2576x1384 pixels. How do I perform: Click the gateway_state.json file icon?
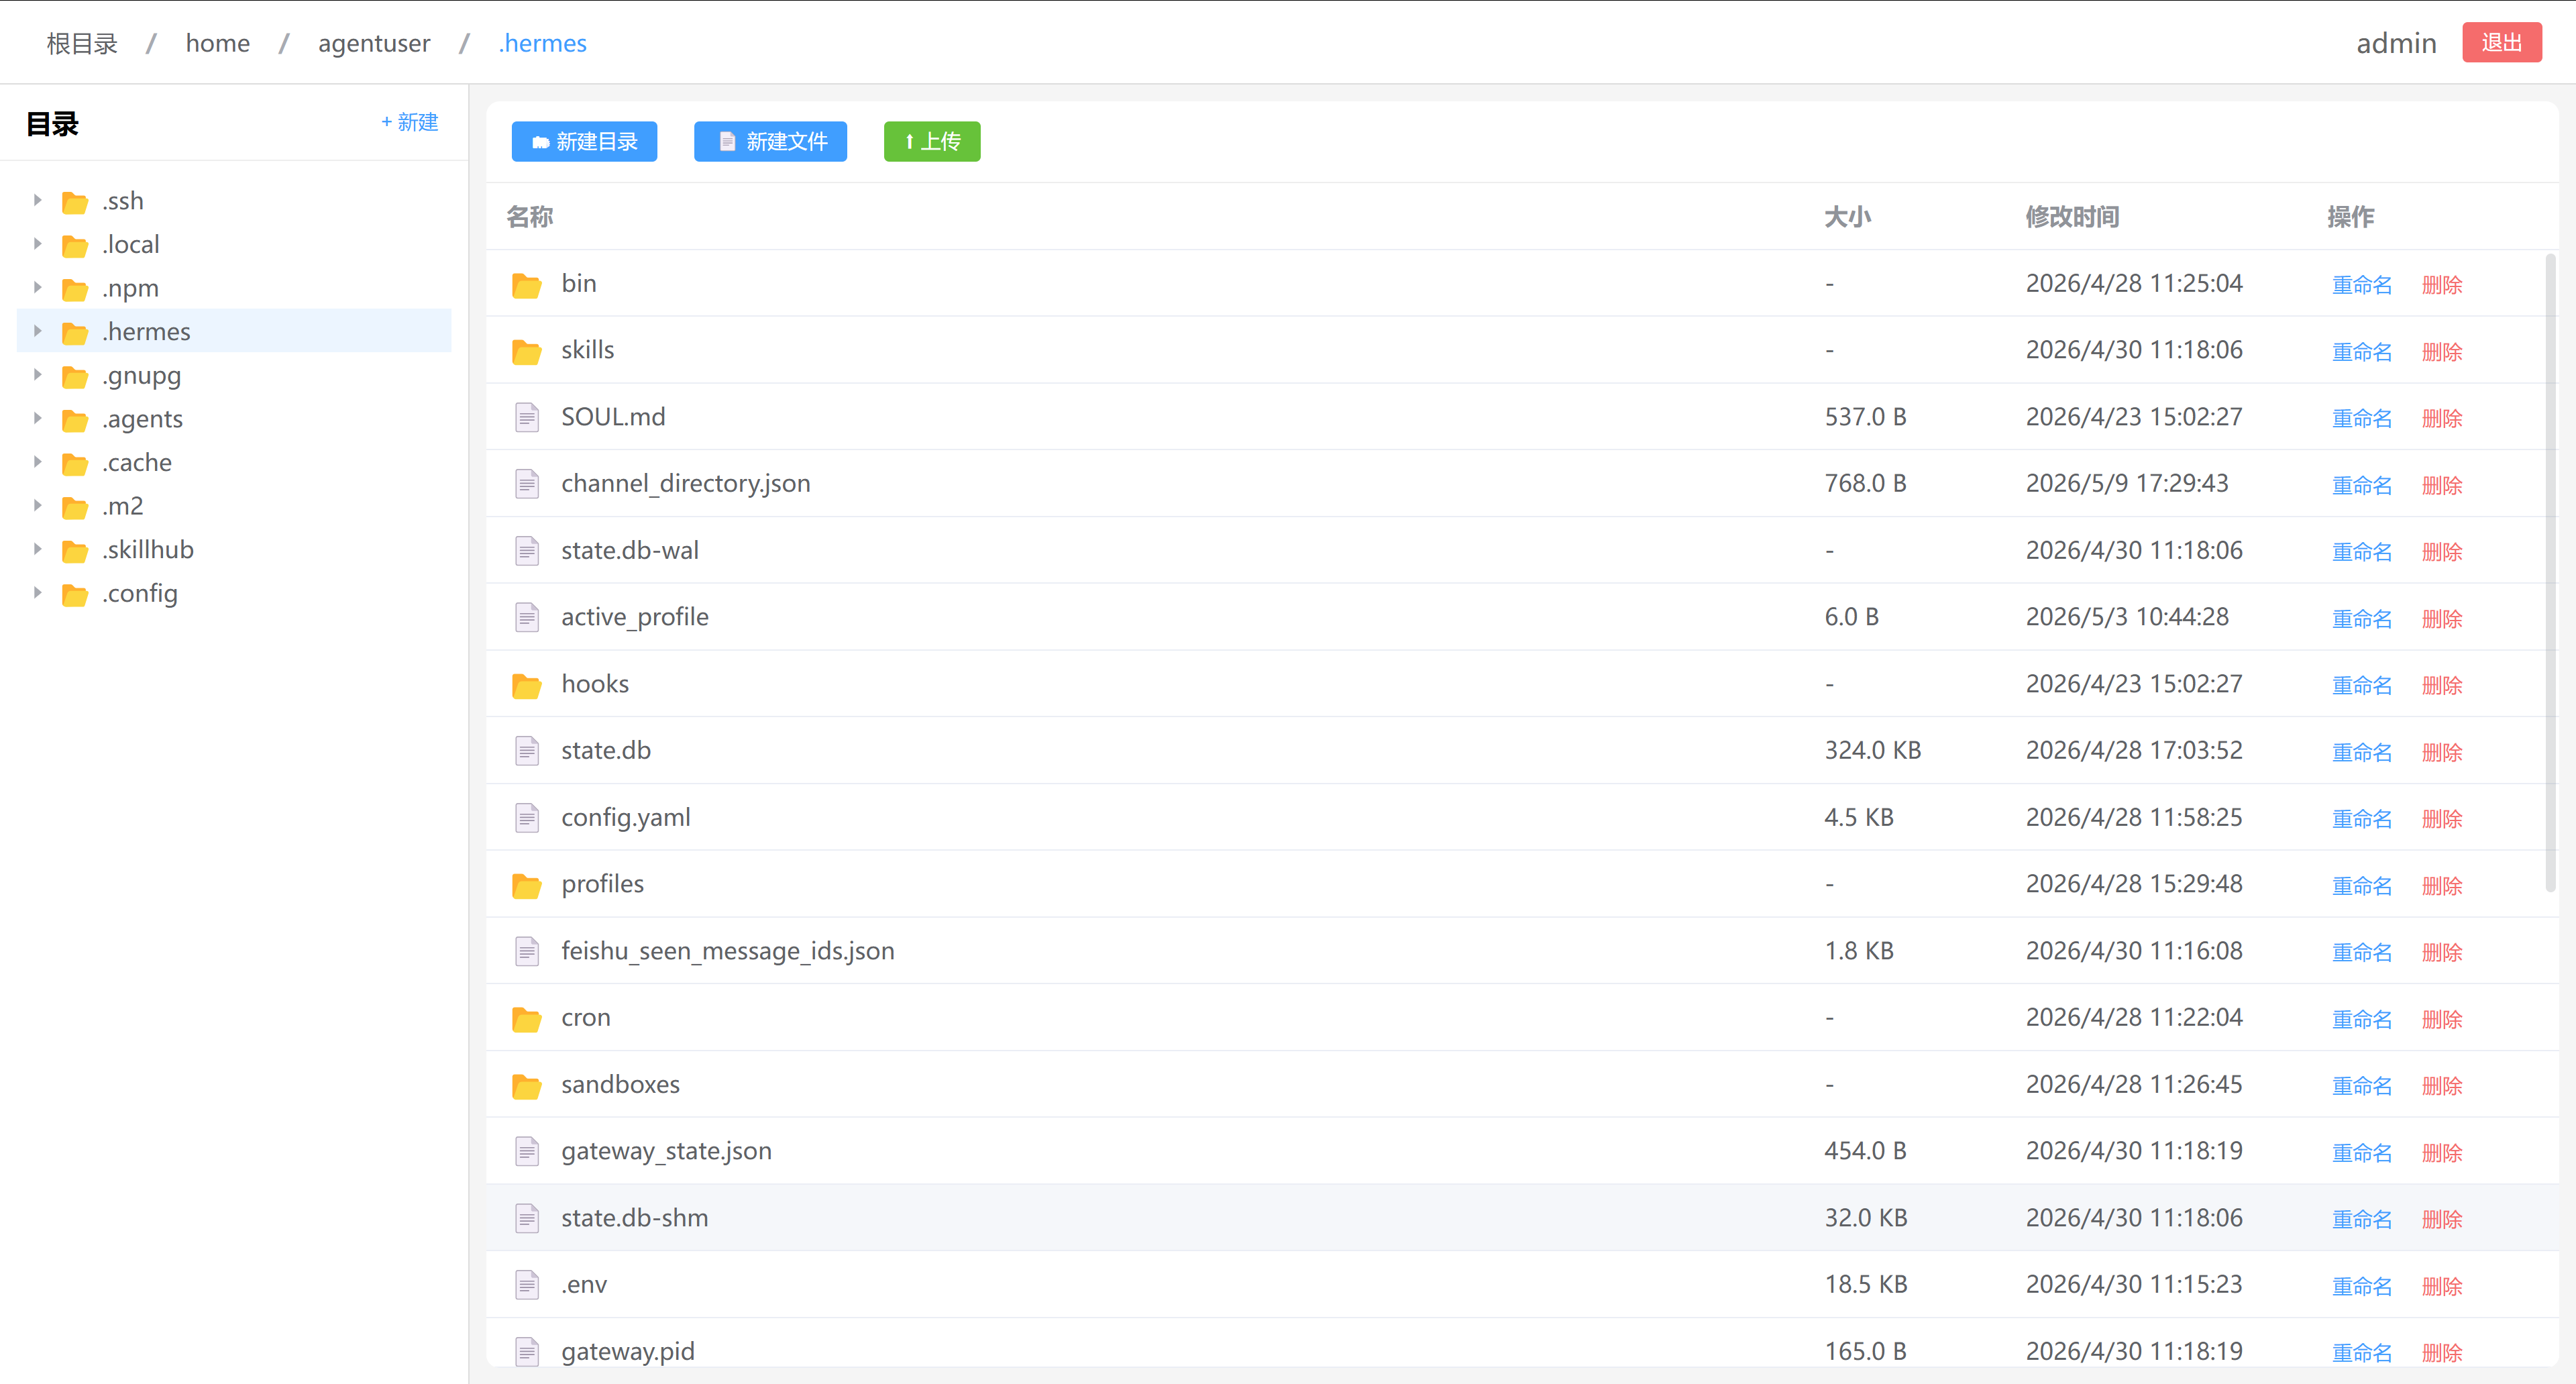point(527,1152)
